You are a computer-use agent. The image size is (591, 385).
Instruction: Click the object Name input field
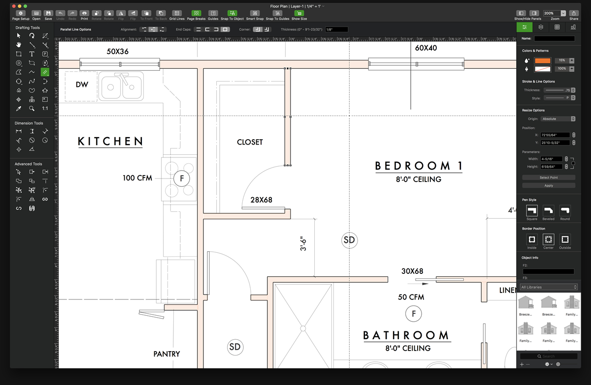pyautogui.click(x=555, y=38)
